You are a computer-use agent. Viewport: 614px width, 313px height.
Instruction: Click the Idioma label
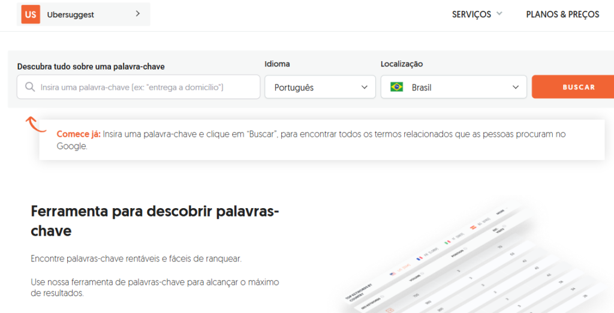tap(277, 64)
